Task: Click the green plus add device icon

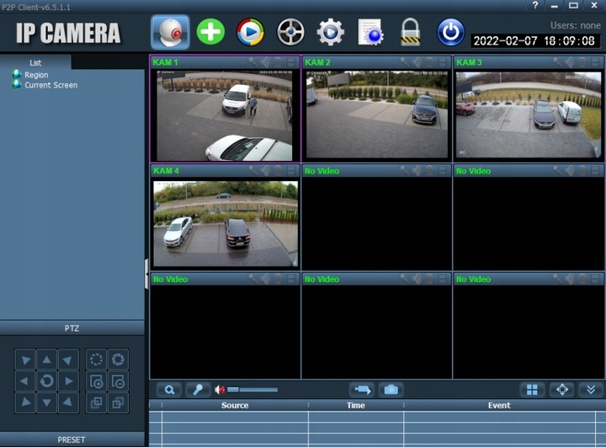Action: (210, 33)
